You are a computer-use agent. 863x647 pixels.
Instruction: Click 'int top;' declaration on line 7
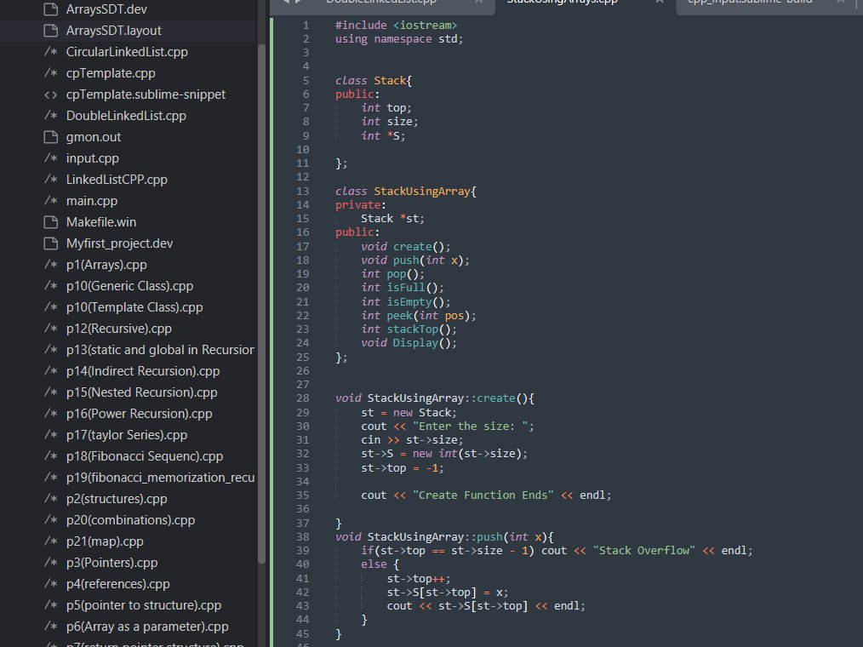pyautogui.click(x=386, y=108)
